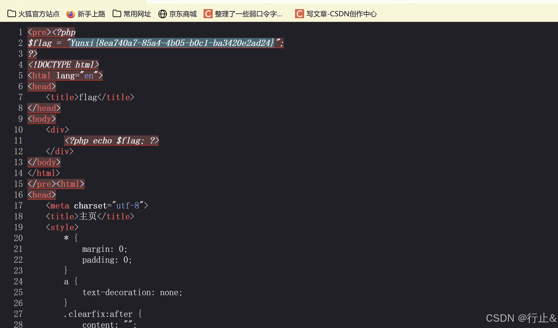Viewport: 558px width, 328px height.
Task: Click the CSDN icon for 整理了一些弱口令字
Action: click(208, 14)
